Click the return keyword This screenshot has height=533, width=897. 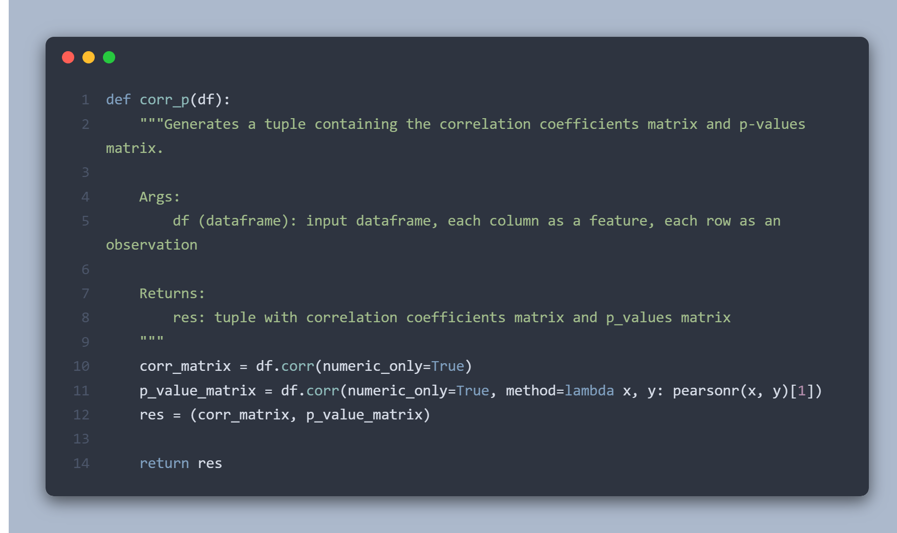tap(164, 463)
